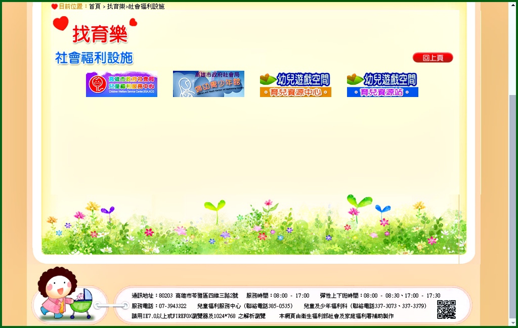This screenshot has width=518, height=328.
Task: Go to 首頁 in the breadcrumb
Action: 95,7
